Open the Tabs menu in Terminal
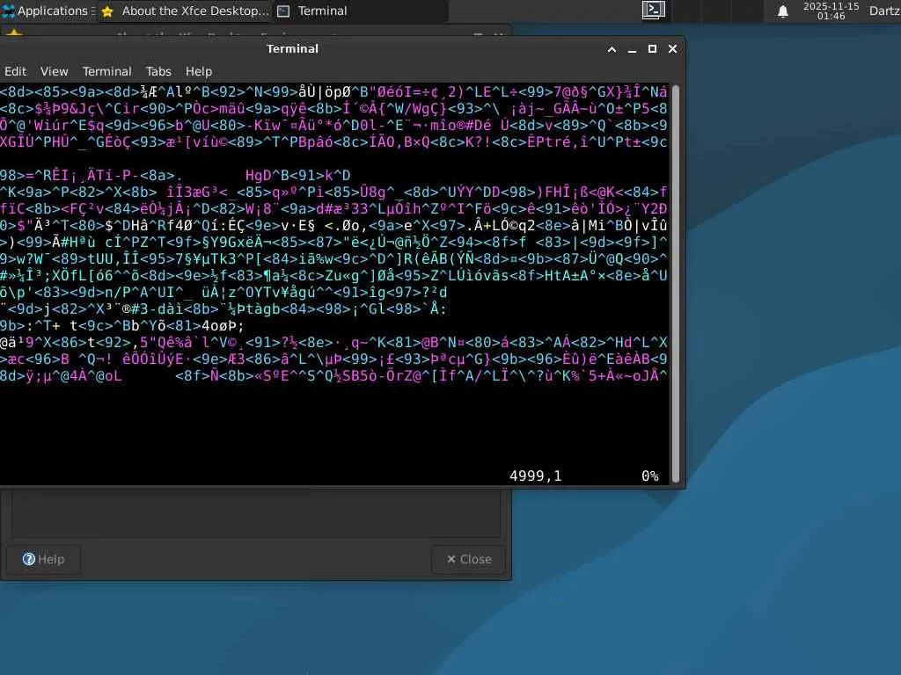This screenshot has width=901, height=675. tap(158, 71)
